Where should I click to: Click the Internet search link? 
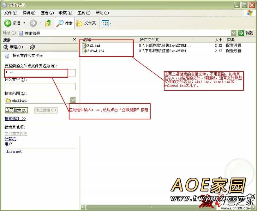tap(14, 152)
